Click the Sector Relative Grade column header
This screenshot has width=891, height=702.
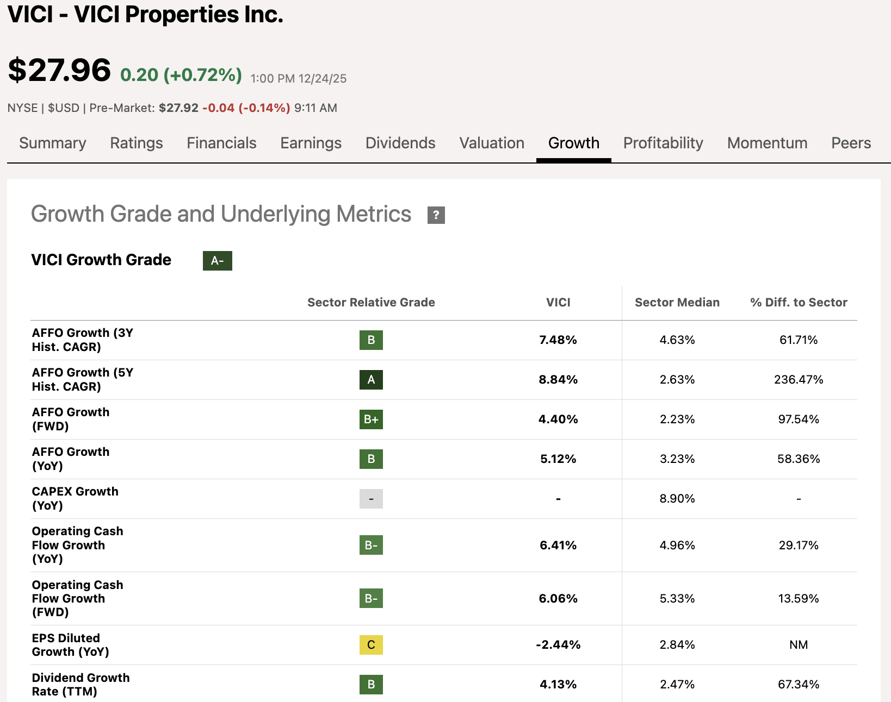(371, 302)
